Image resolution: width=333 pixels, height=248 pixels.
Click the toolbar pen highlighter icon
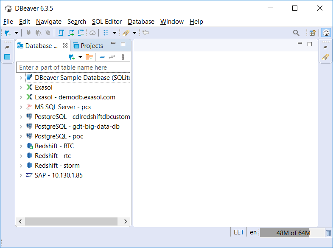click(126, 33)
